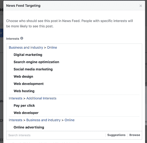Click Interests link before Additional Interests

pyautogui.click(x=16, y=98)
